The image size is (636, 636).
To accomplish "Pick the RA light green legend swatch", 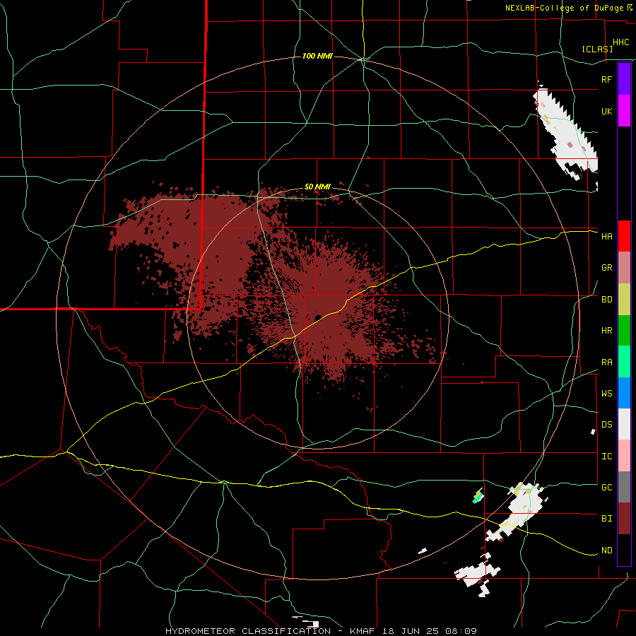I will coord(624,362).
